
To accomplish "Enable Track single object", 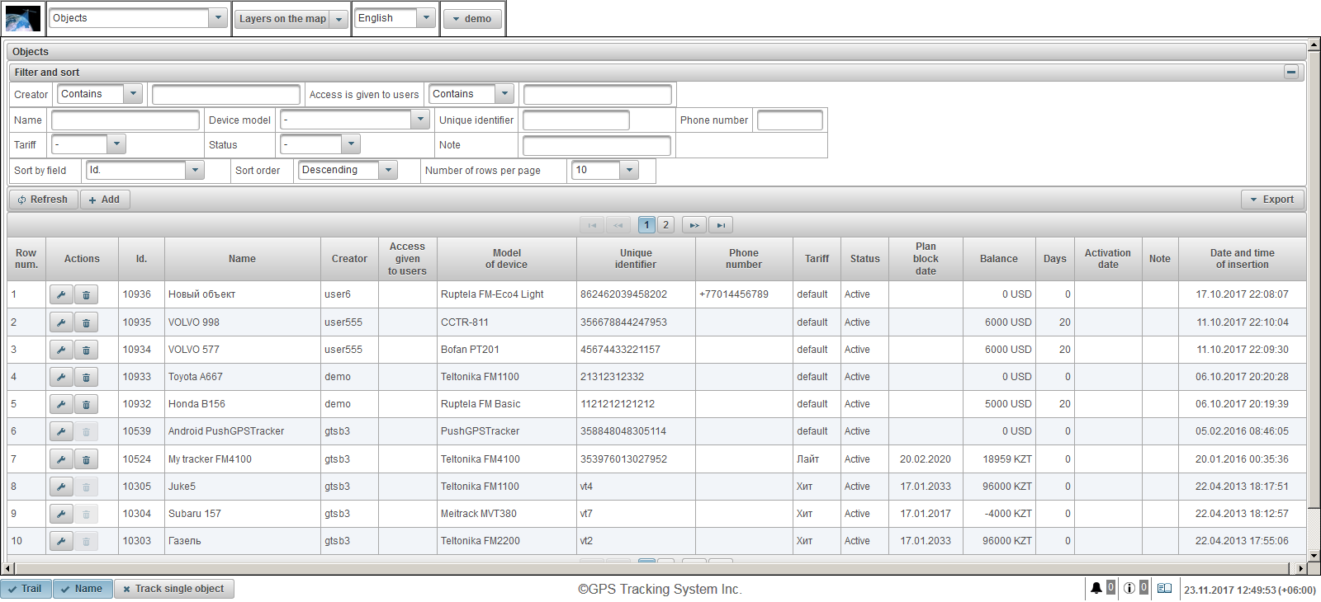I will (x=173, y=589).
